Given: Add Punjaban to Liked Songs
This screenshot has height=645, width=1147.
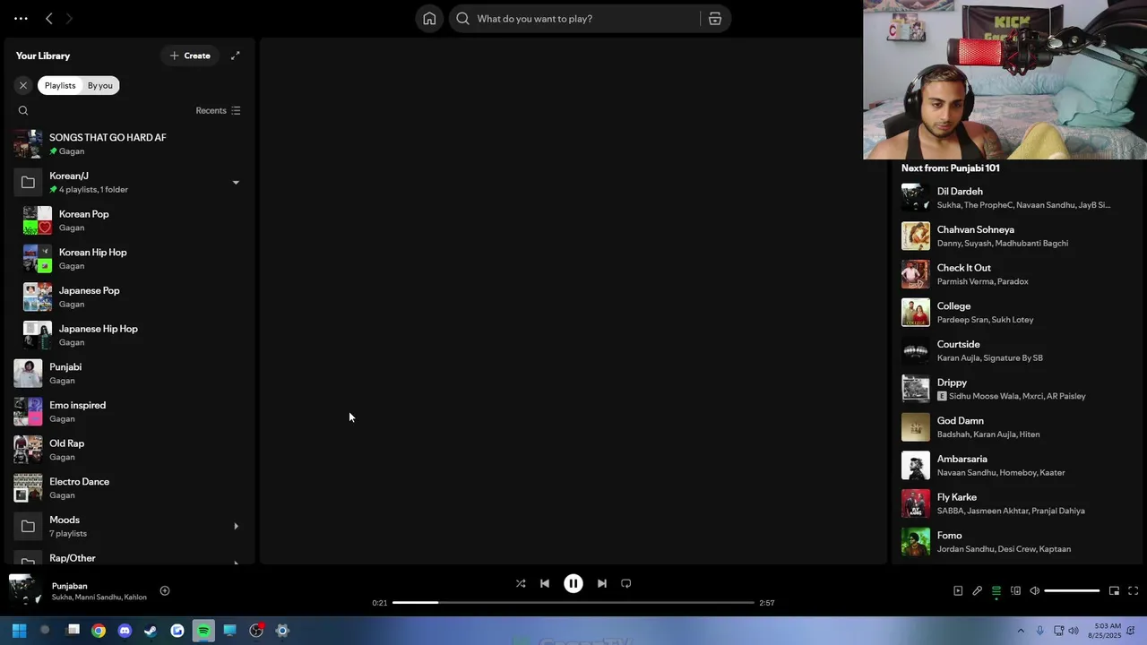Looking at the screenshot, I should point(165,590).
